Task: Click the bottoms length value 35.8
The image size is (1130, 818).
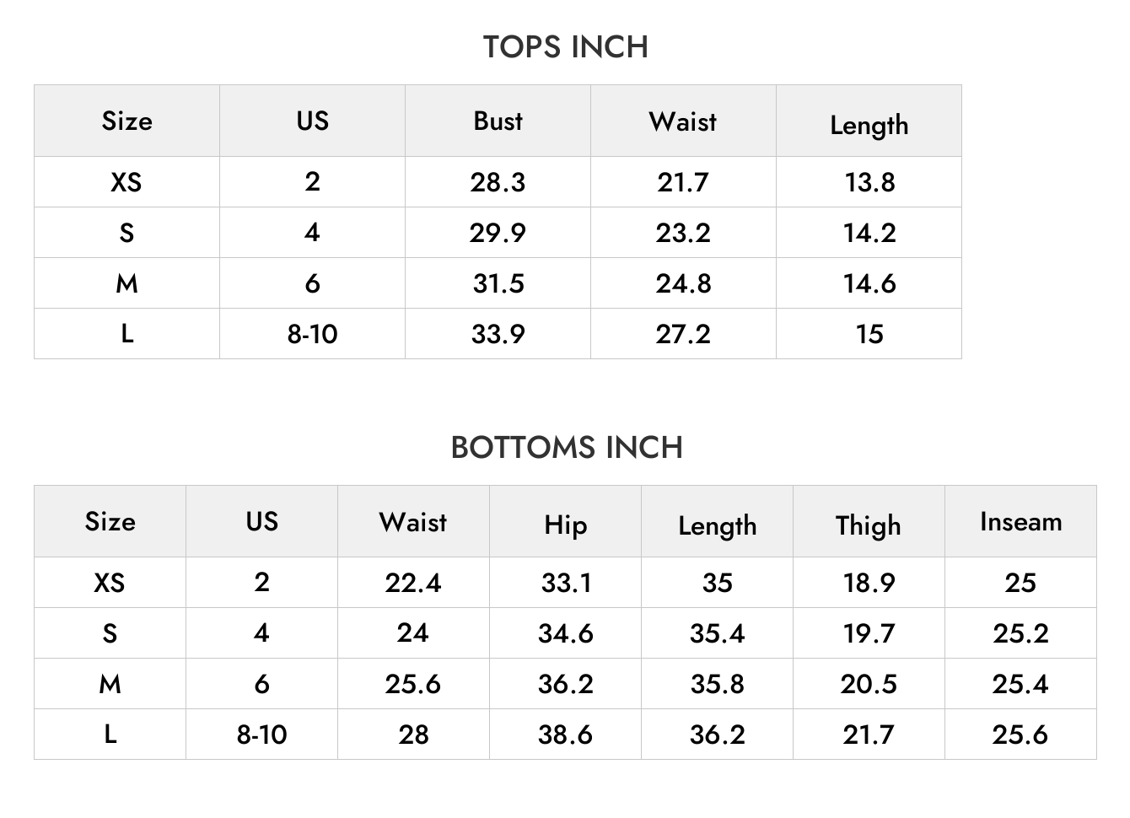Action: click(717, 683)
